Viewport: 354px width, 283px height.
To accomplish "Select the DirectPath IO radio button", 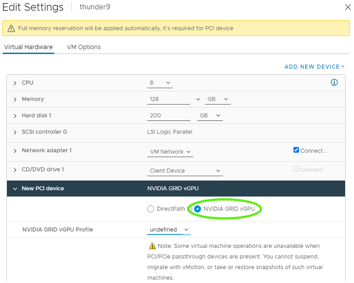I will coord(151,209).
